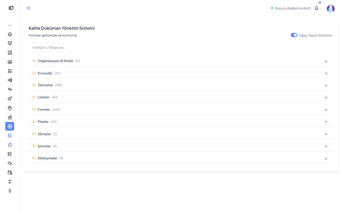This screenshot has width=340, height=212.
Task: Open the factory icon in sidebar
Action: [x=10, y=117]
